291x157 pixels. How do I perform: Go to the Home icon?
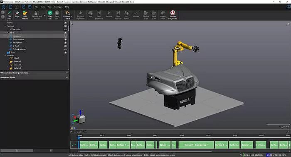[3, 7]
